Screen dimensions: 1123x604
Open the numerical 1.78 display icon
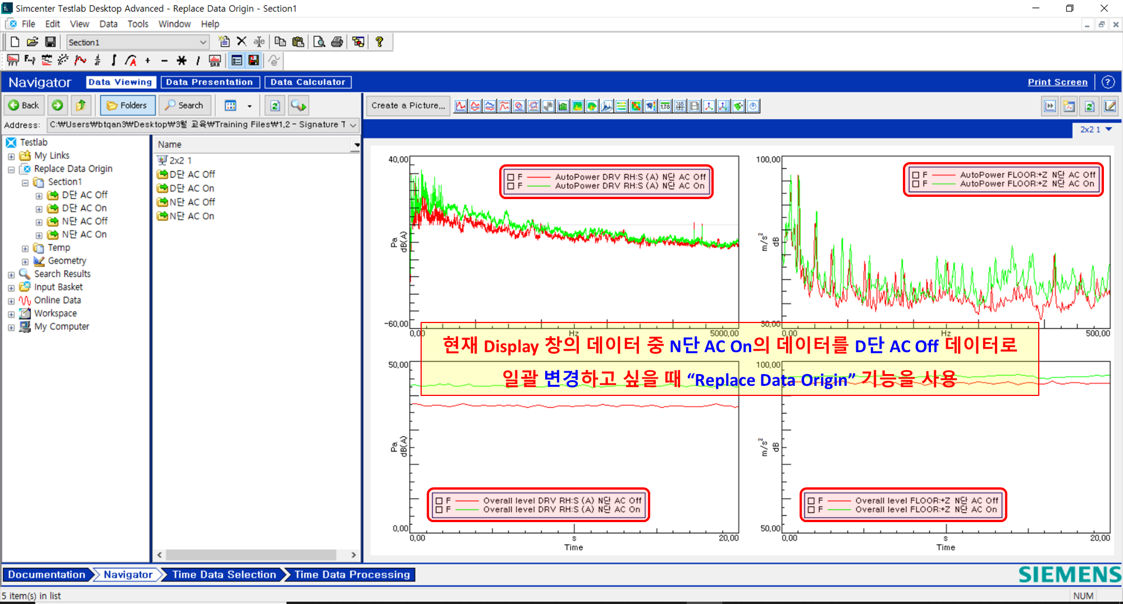pyautogui.click(x=665, y=105)
